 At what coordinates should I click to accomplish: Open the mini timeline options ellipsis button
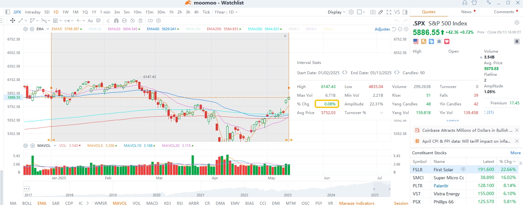click(27, 189)
